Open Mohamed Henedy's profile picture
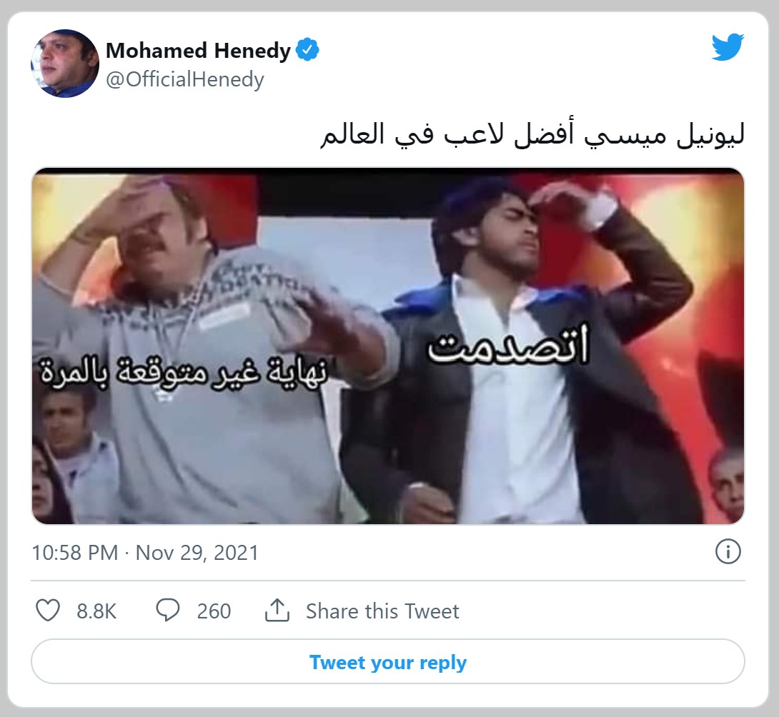 coord(65,64)
